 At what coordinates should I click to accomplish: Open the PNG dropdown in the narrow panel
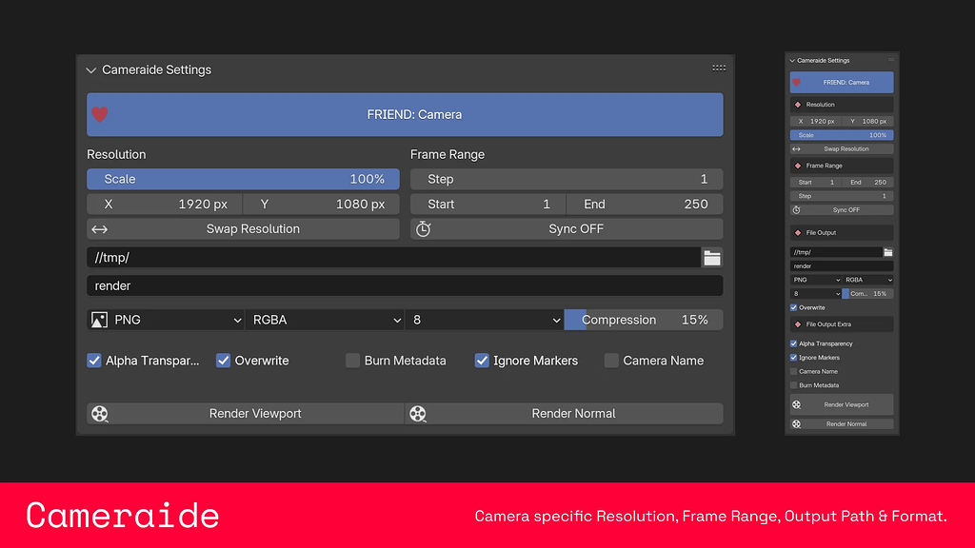pyautogui.click(x=816, y=280)
